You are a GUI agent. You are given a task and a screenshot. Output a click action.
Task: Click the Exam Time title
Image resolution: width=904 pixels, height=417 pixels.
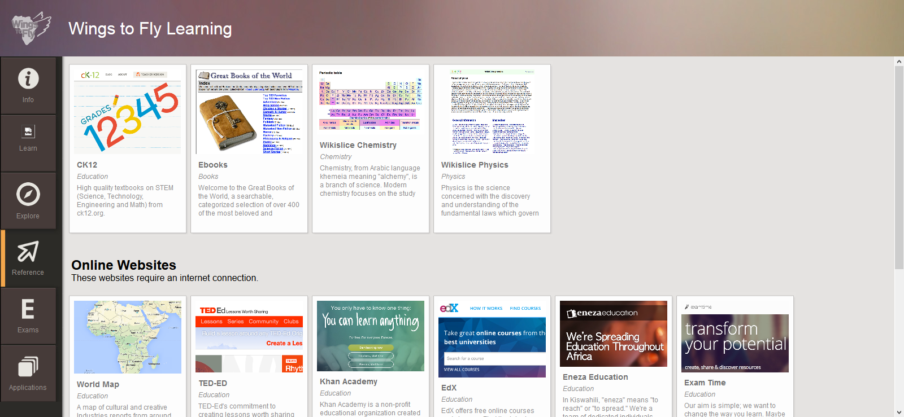tap(705, 383)
